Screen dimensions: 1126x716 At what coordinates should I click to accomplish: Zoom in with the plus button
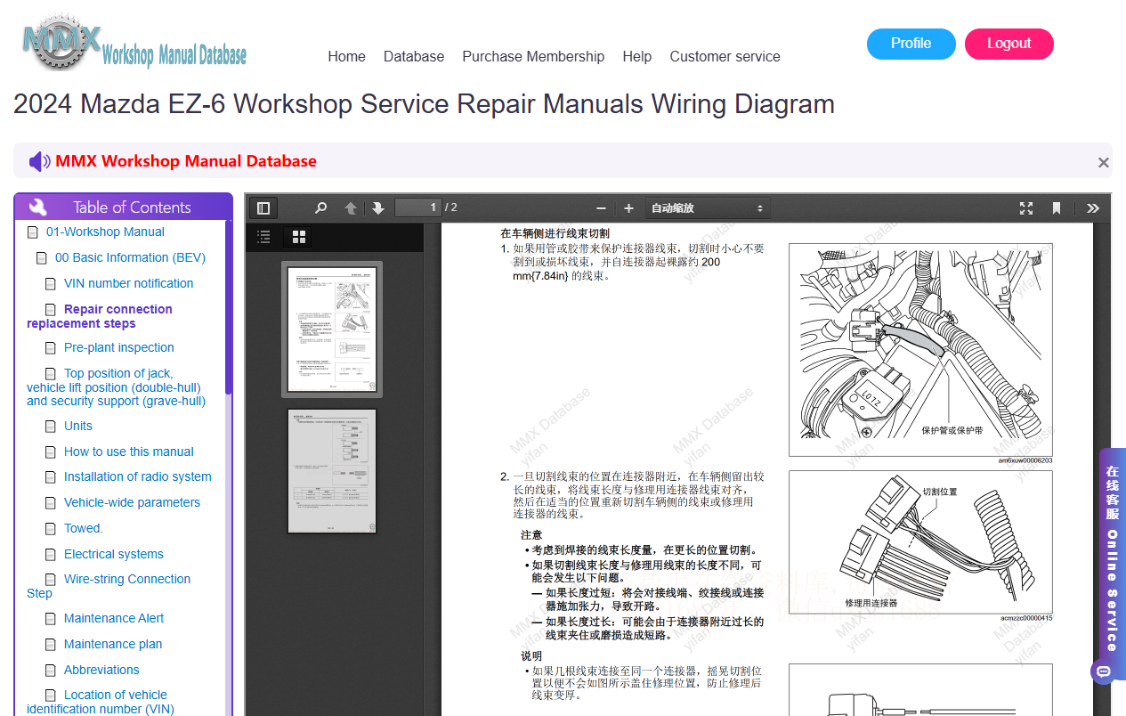click(x=628, y=208)
